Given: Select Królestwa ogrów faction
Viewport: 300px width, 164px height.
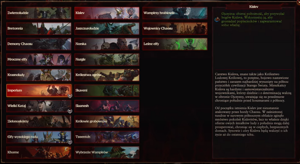Looking at the screenshot, I should tap(107, 75).
